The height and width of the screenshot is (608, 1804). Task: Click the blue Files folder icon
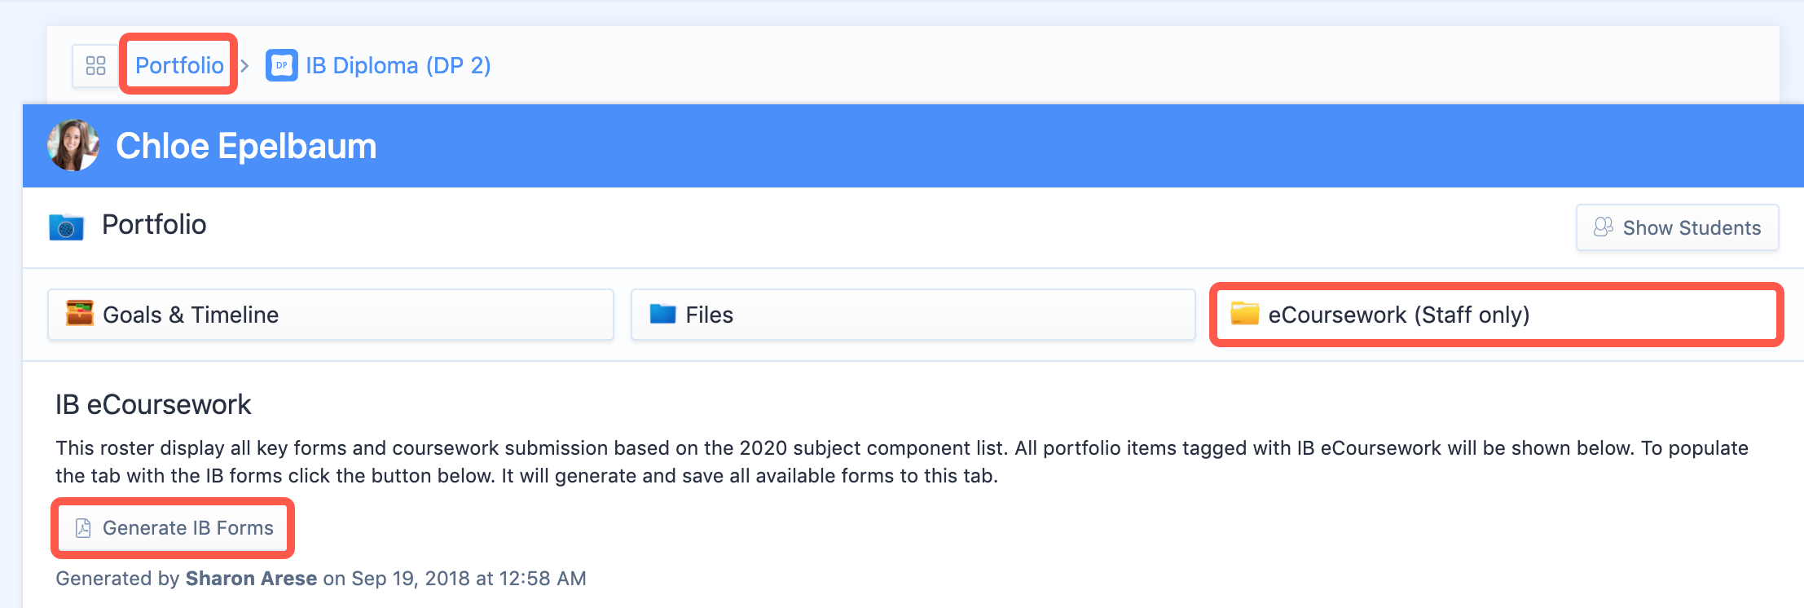click(663, 314)
